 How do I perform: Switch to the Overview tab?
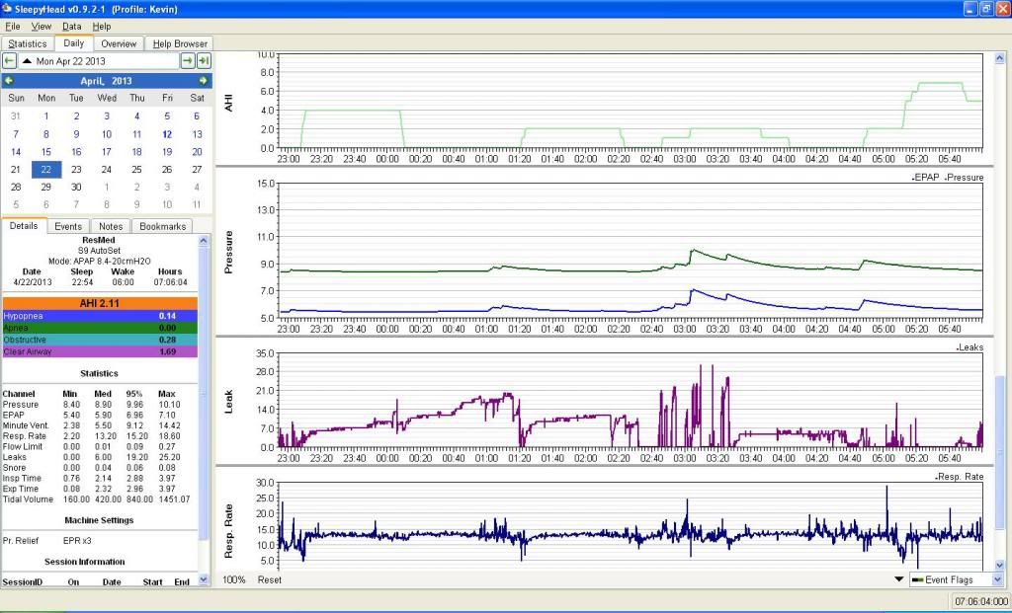pos(119,43)
